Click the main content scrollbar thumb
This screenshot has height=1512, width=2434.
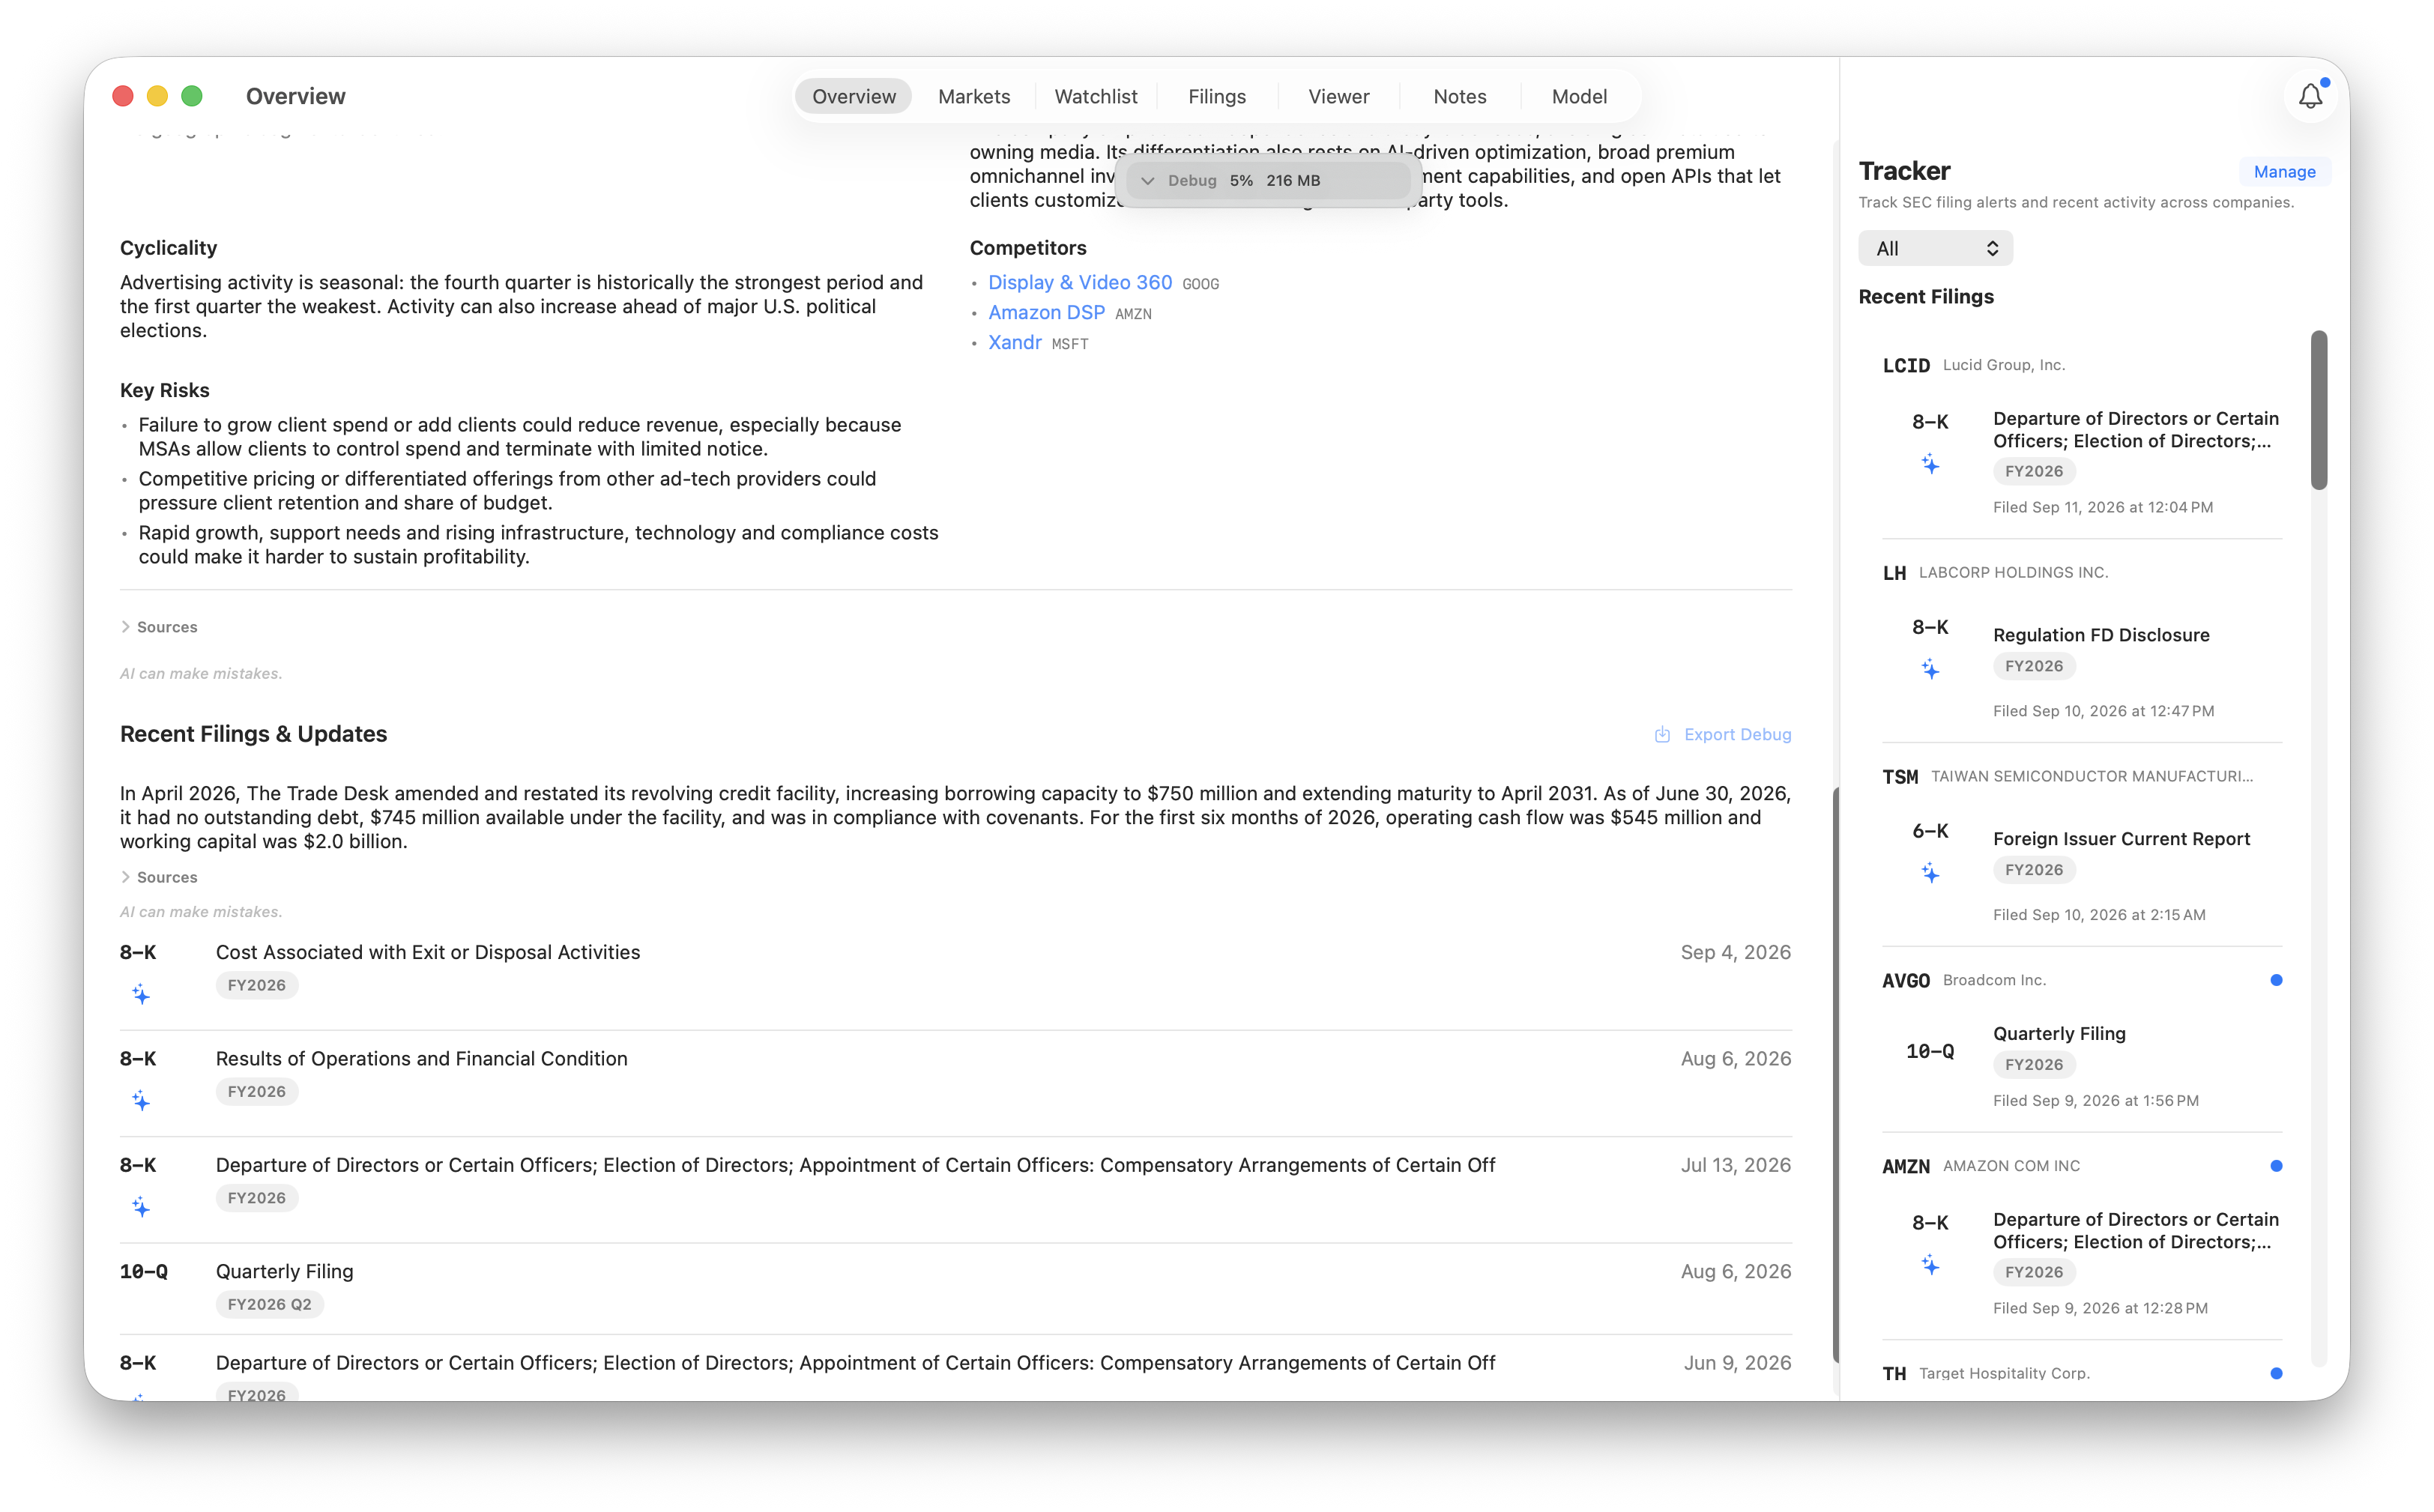(1835, 1075)
